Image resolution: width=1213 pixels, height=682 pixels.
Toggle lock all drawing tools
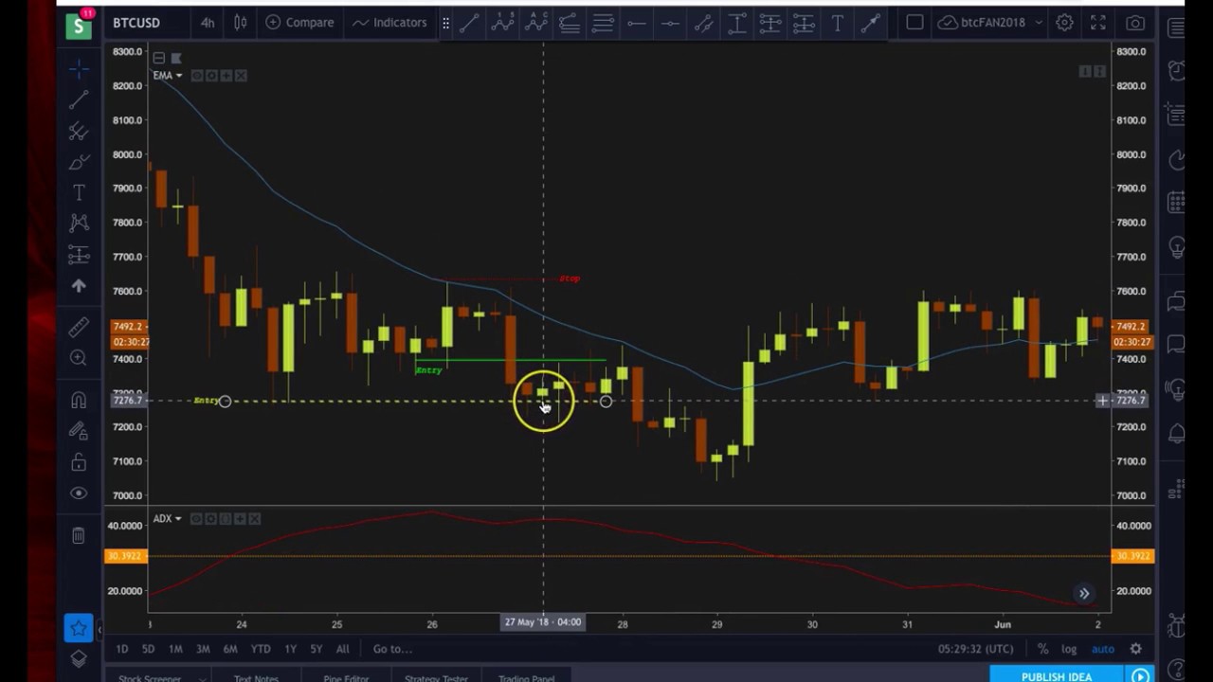[79, 462]
